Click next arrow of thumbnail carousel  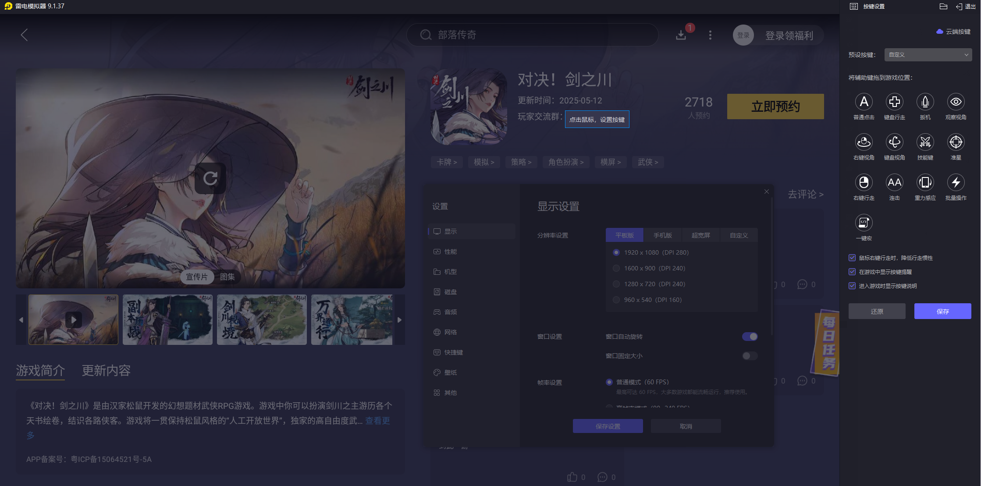pyautogui.click(x=399, y=320)
